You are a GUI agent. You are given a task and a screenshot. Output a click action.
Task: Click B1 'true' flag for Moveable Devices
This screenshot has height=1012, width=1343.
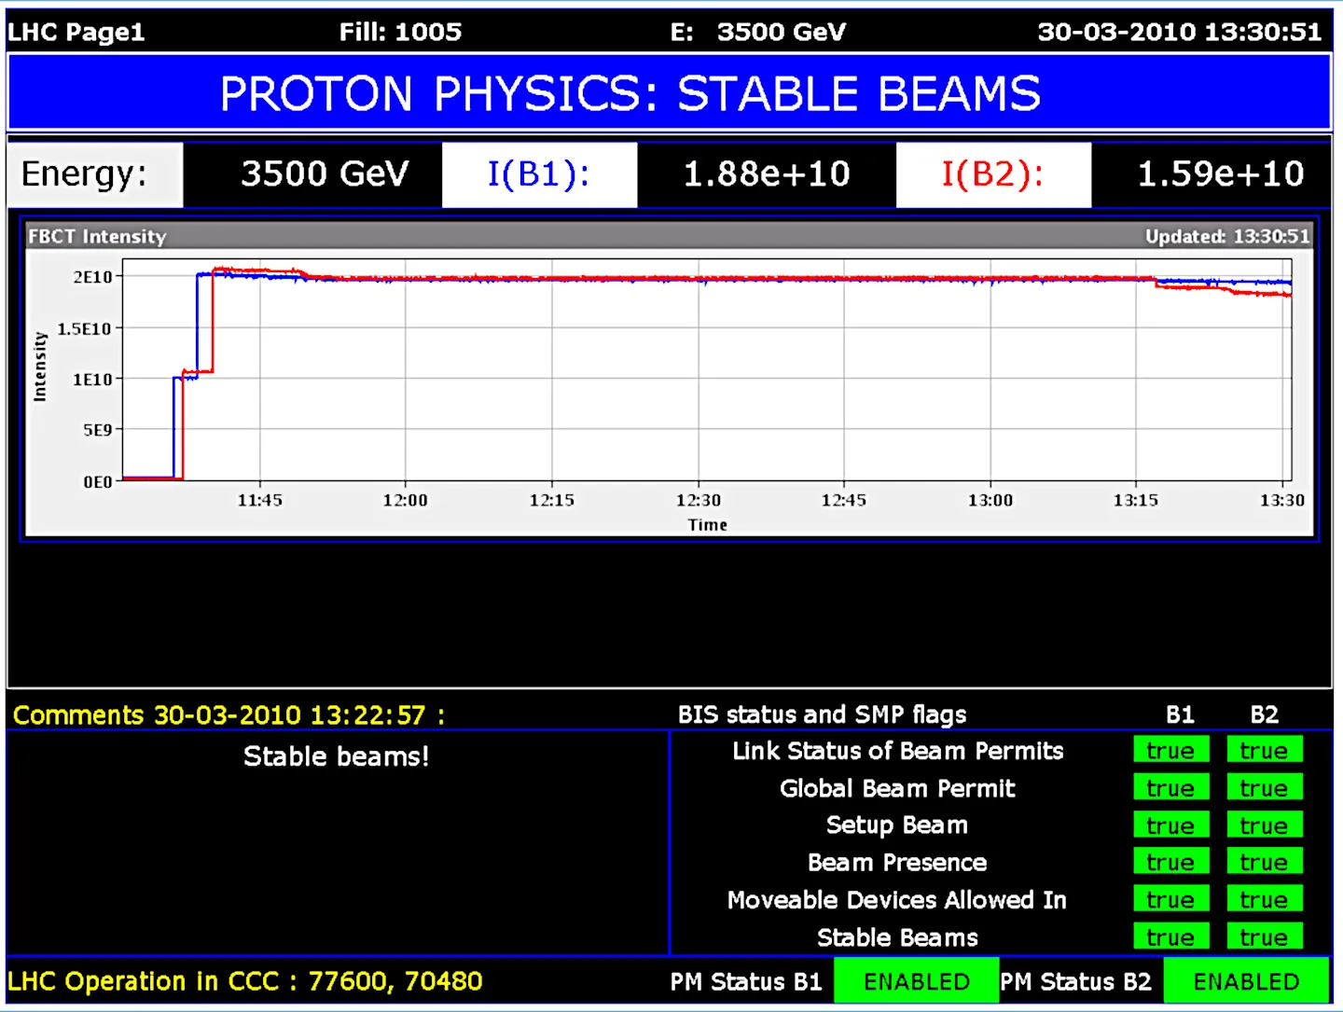pyautogui.click(x=1170, y=898)
